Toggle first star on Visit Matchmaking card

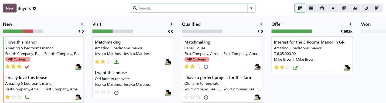point(97,62)
